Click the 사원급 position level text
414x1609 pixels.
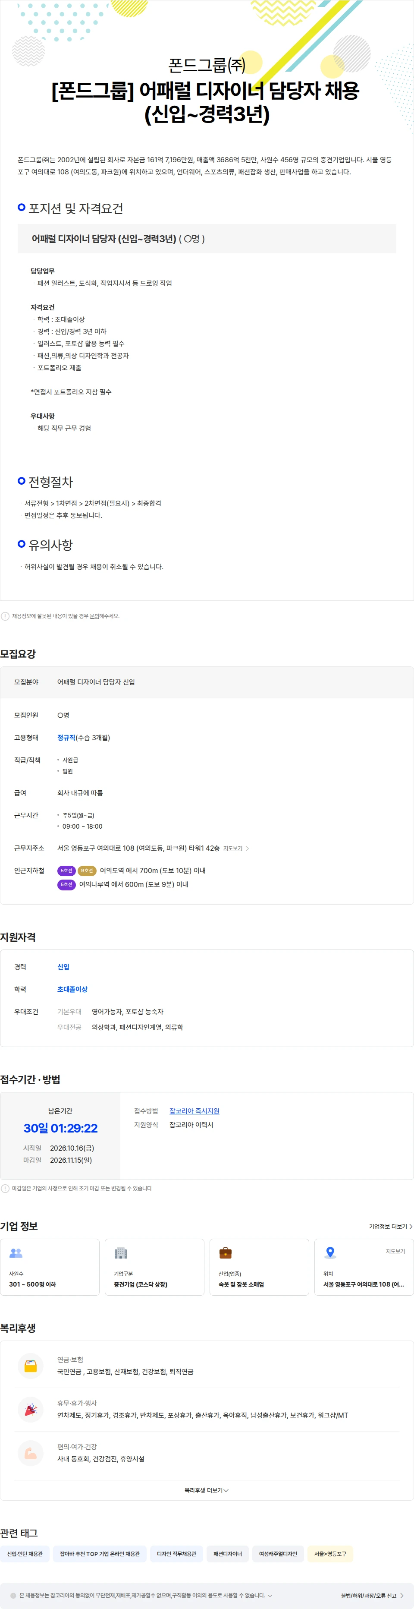click(x=71, y=760)
